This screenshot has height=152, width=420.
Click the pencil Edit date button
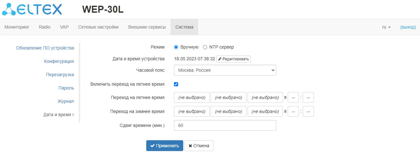234,59
